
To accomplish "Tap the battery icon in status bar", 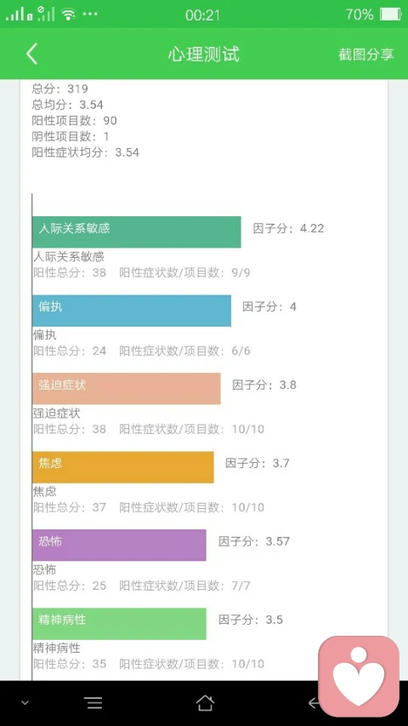I will [x=390, y=14].
